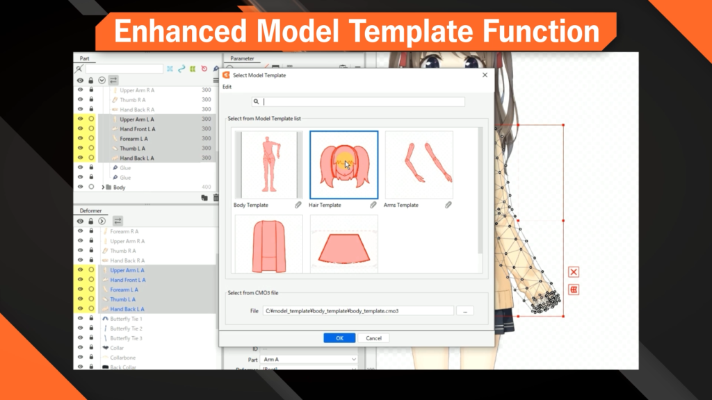Select the Arms Template thumbnail
This screenshot has width=712, height=400.
(418, 165)
